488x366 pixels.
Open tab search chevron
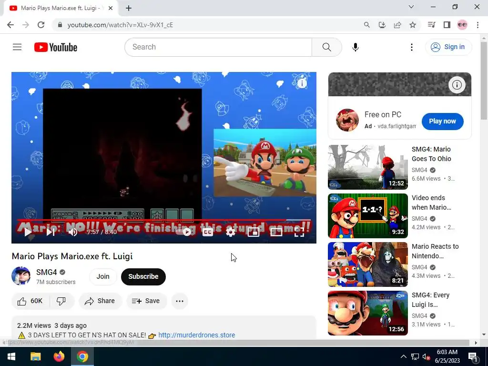[411, 7]
